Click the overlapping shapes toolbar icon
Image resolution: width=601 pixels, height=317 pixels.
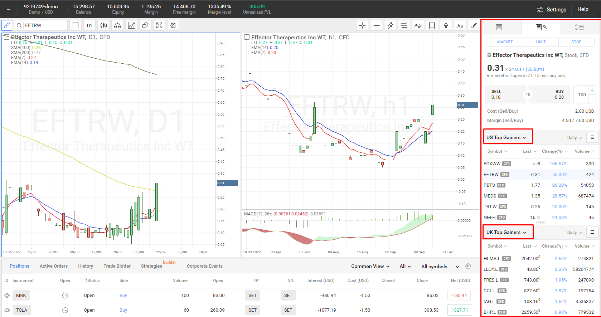click(x=145, y=25)
